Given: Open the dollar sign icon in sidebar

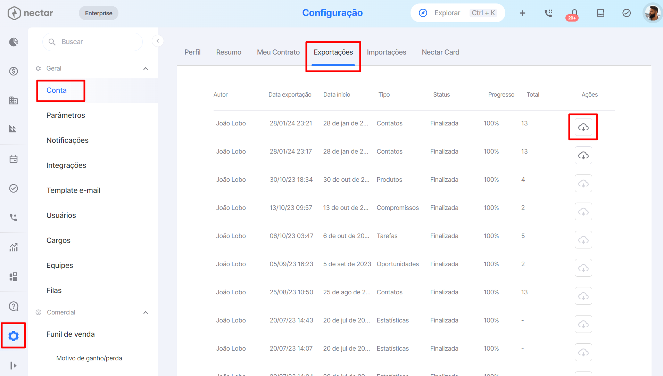Looking at the screenshot, I should [x=14, y=71].
